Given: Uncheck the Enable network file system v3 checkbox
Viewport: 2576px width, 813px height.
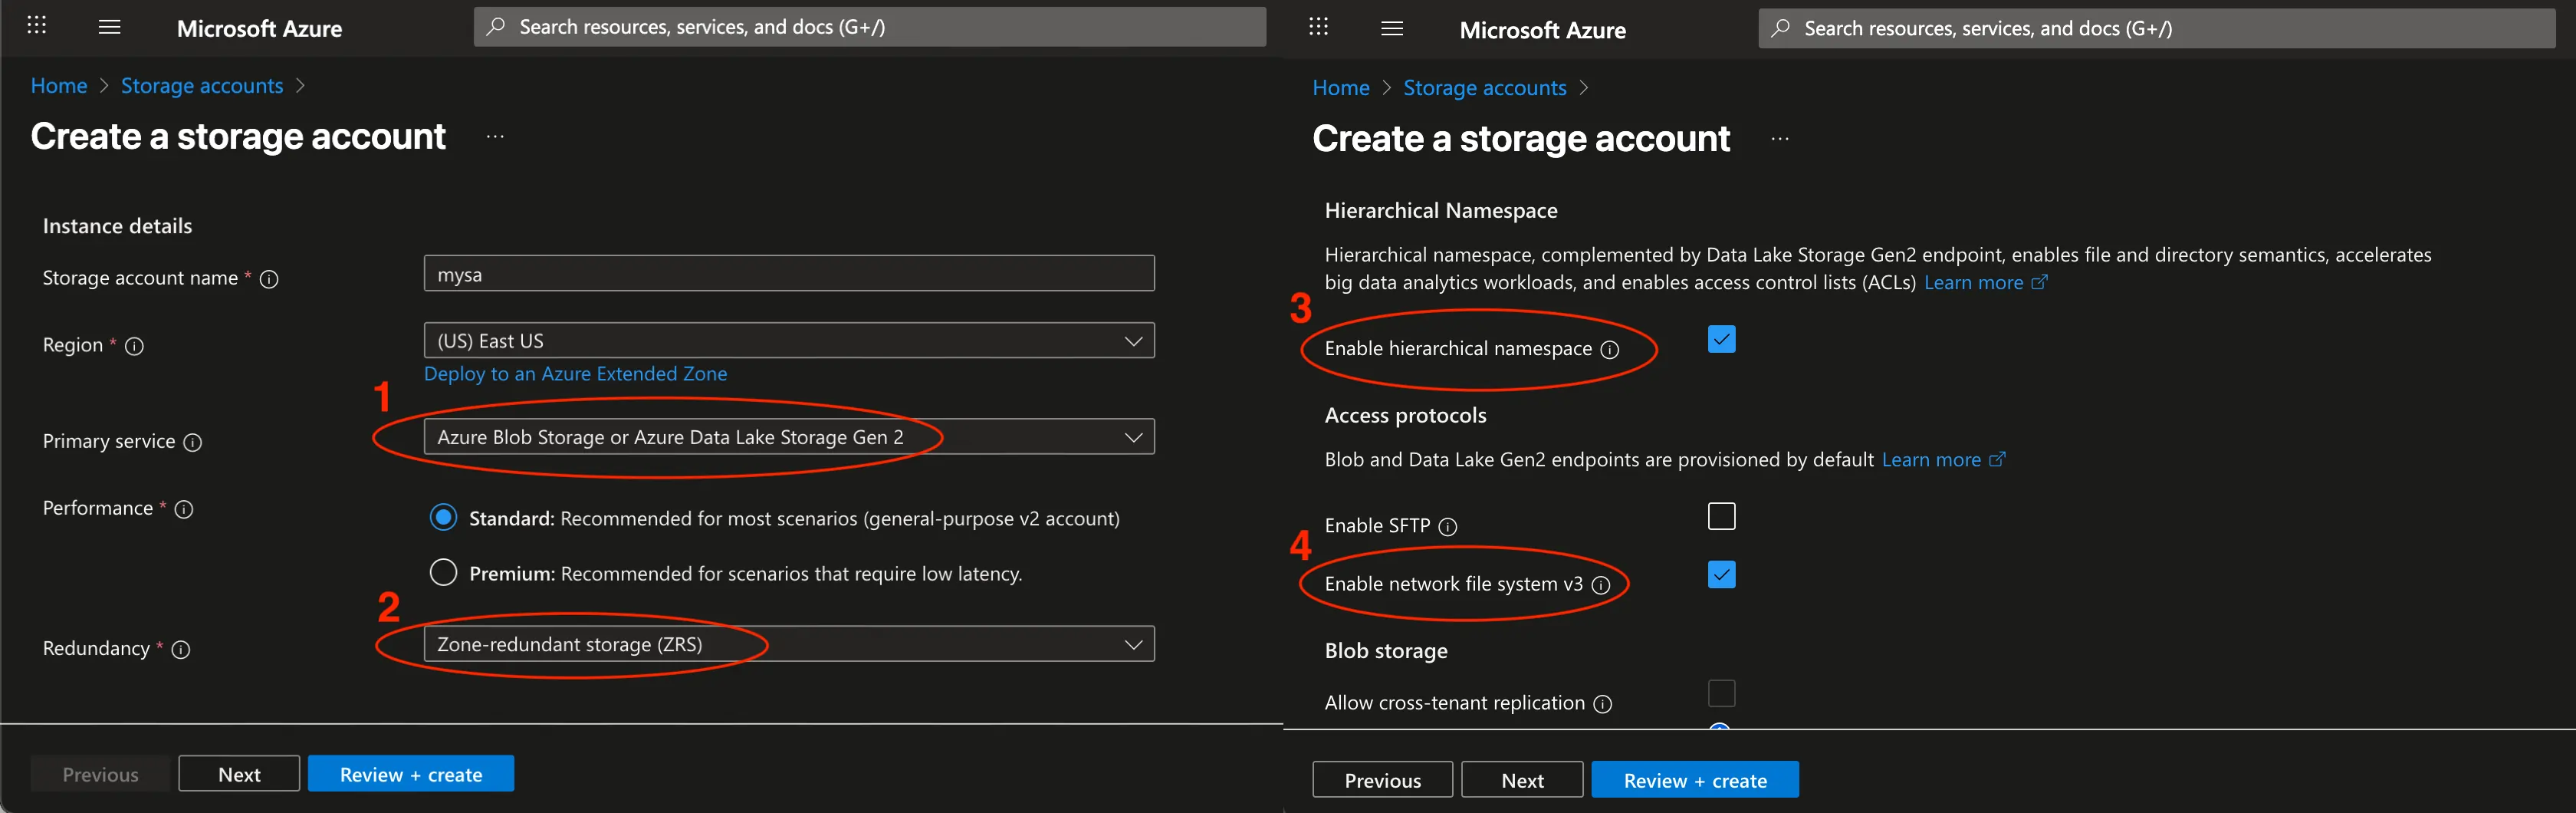Looking at the screenshot, I should 1721,575.
